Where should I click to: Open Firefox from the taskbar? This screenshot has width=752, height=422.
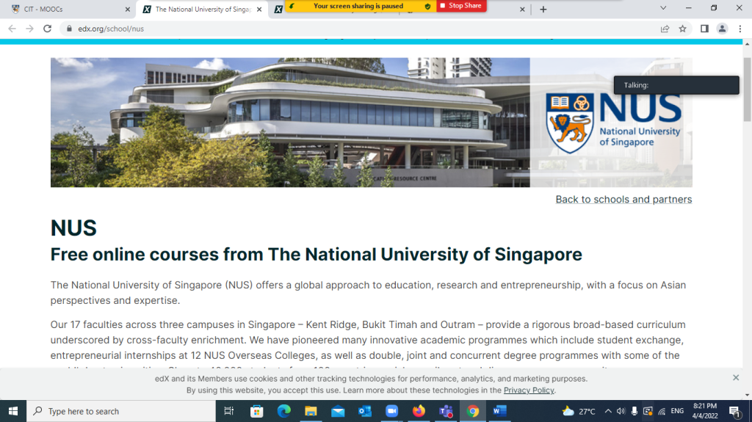click(x=419, y=411)
